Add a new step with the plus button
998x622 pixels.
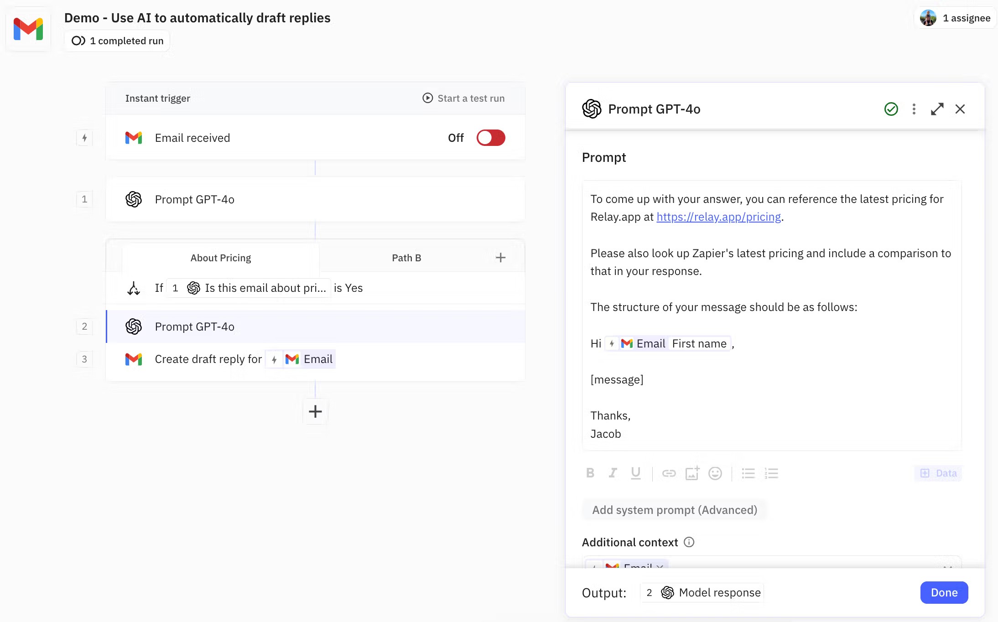point(315,412)
